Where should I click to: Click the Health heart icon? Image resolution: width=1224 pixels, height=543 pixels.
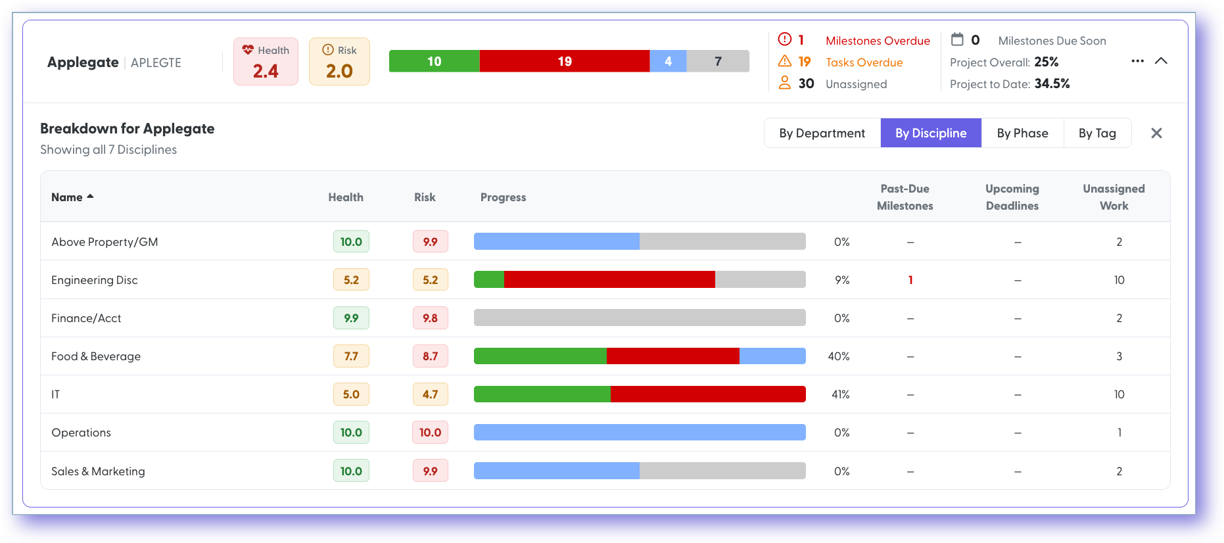tap(248, 50)
